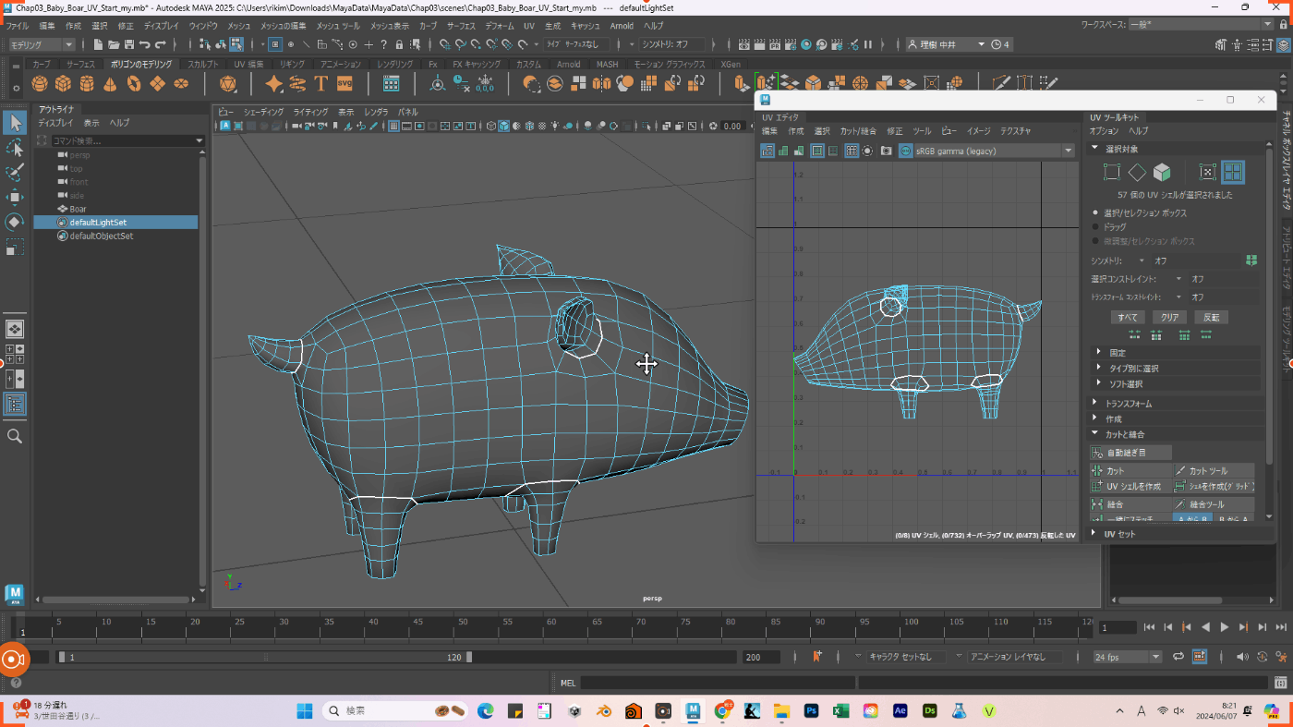Click the Super Shapes star icon
Image resolution: width=1293 pixels, height=727 pixels.
coord(274,84)
